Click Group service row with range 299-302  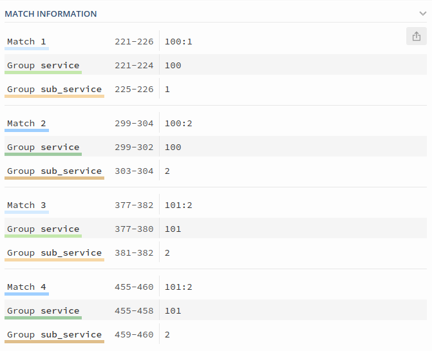pyautogui.click(x=216, y=147)
